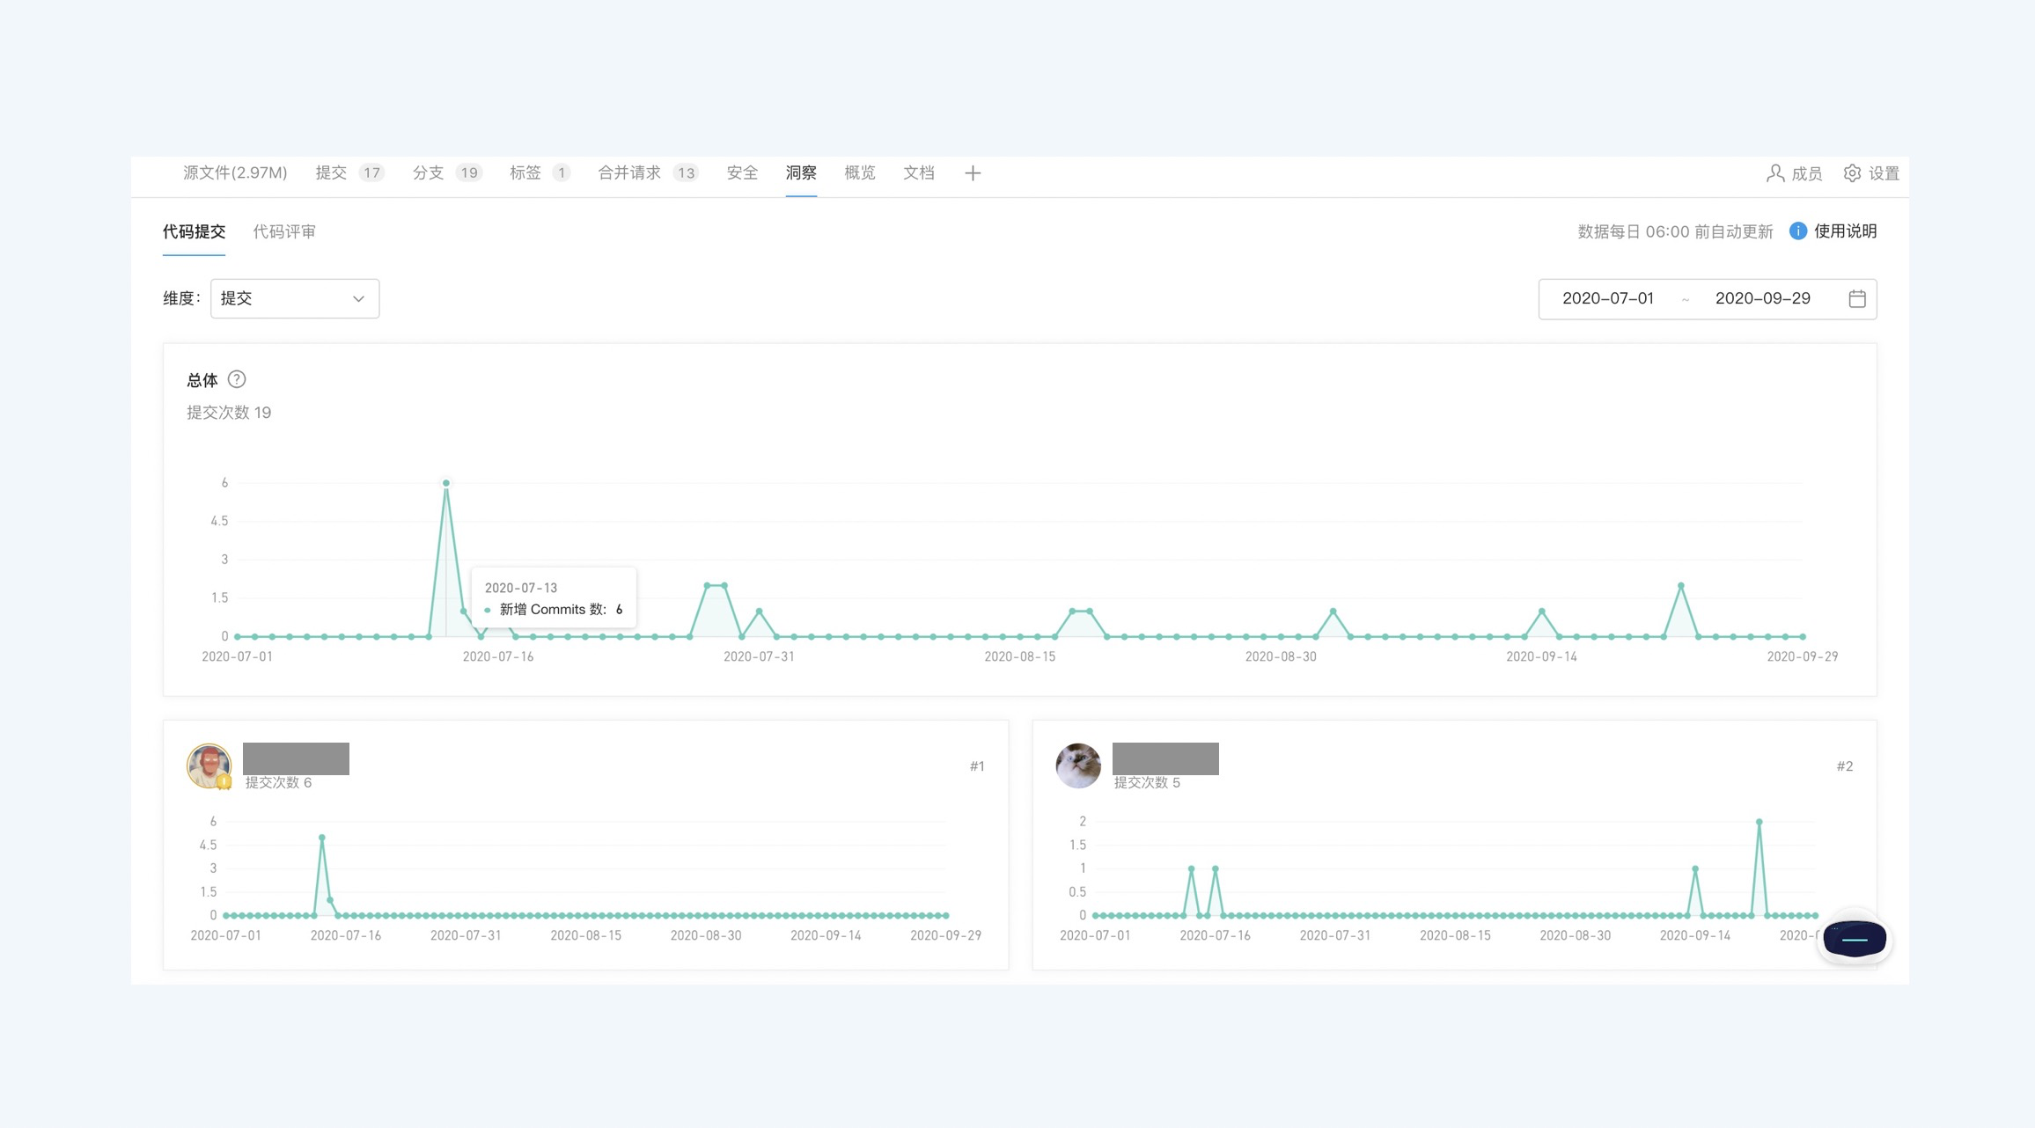2035x1128 pixels.
Task: Open settings via the gear icon
Action: [1852, 173]
